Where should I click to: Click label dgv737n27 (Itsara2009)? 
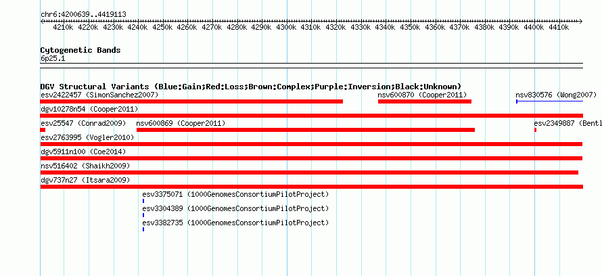[85, 180]
